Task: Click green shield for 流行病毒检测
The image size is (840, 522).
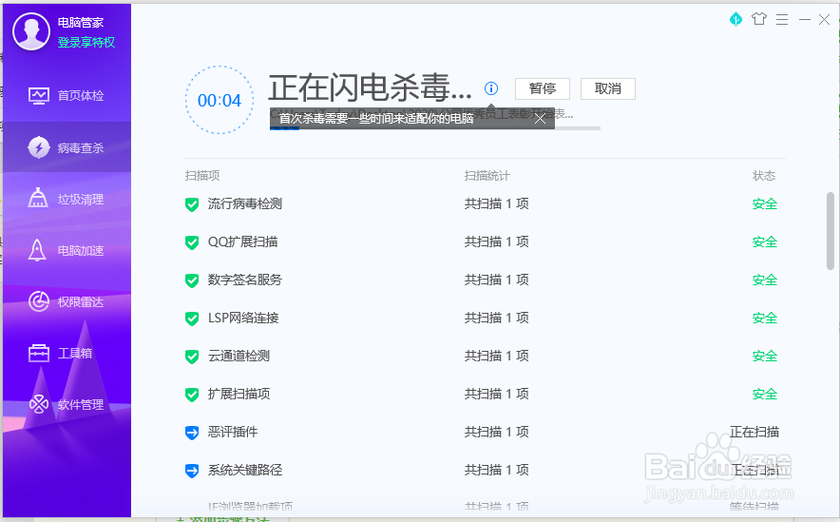Action: point(192,204)
